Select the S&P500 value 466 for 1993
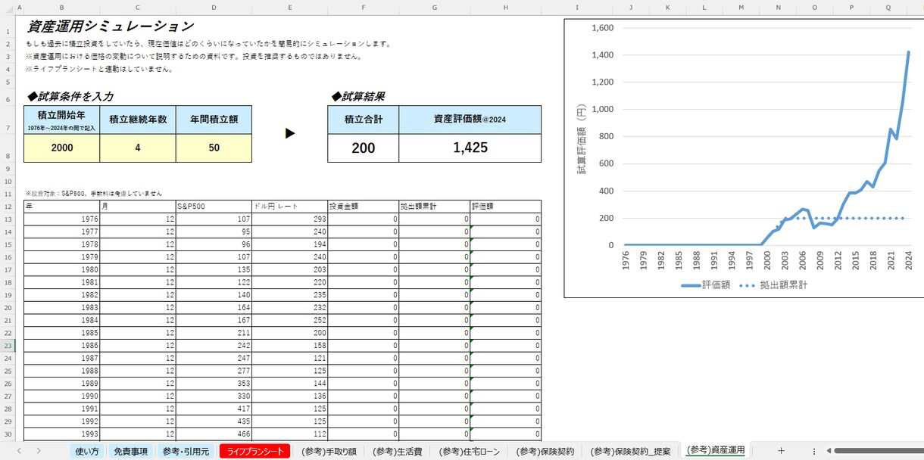 pos(214,434)
